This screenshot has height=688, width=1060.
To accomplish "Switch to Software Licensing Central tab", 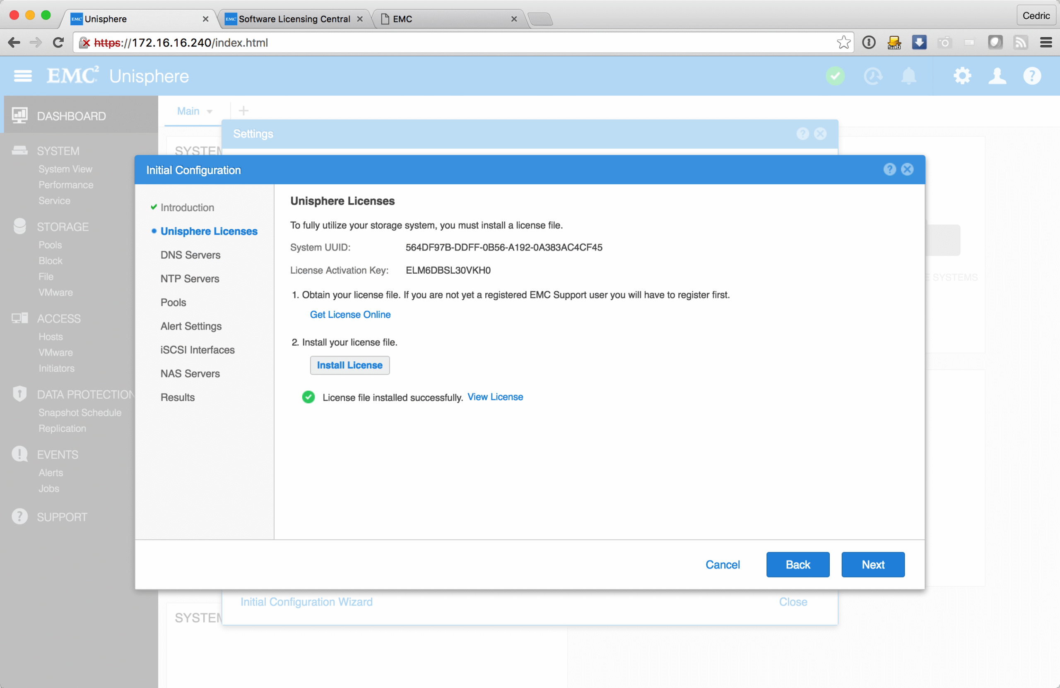I will 294,19.
